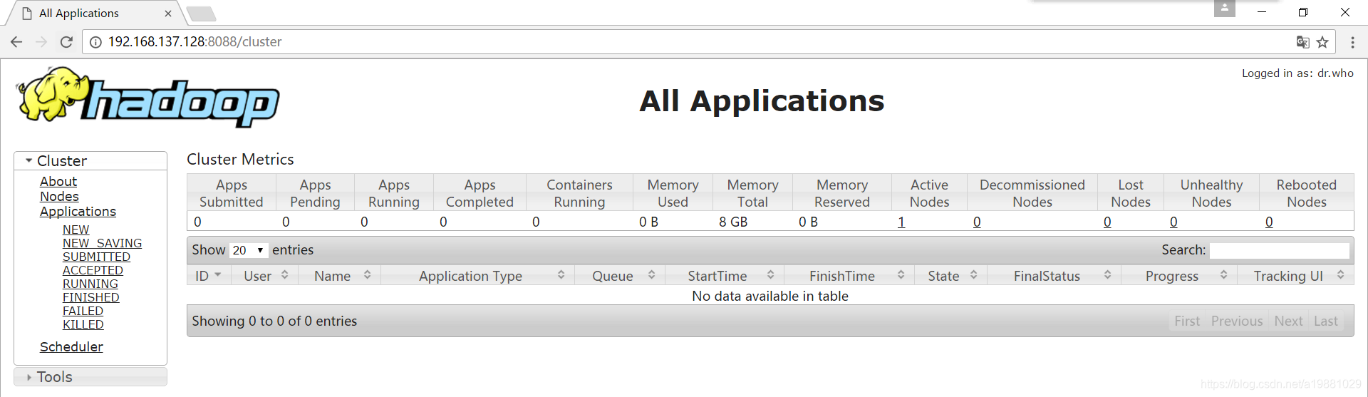1368x397 pixels.
Task: Close the All Applications tab
Action: pos(168,14)
